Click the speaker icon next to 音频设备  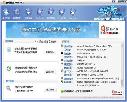click(62, 78)
